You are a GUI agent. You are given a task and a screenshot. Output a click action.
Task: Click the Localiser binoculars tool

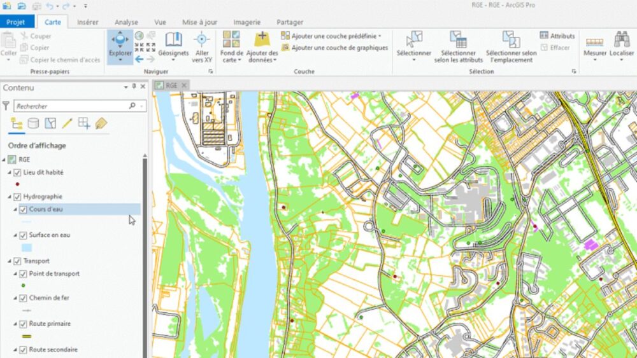pos(622,46)
